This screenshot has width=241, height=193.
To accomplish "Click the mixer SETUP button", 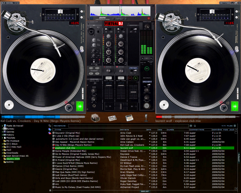I will click(x=91, y=68).
